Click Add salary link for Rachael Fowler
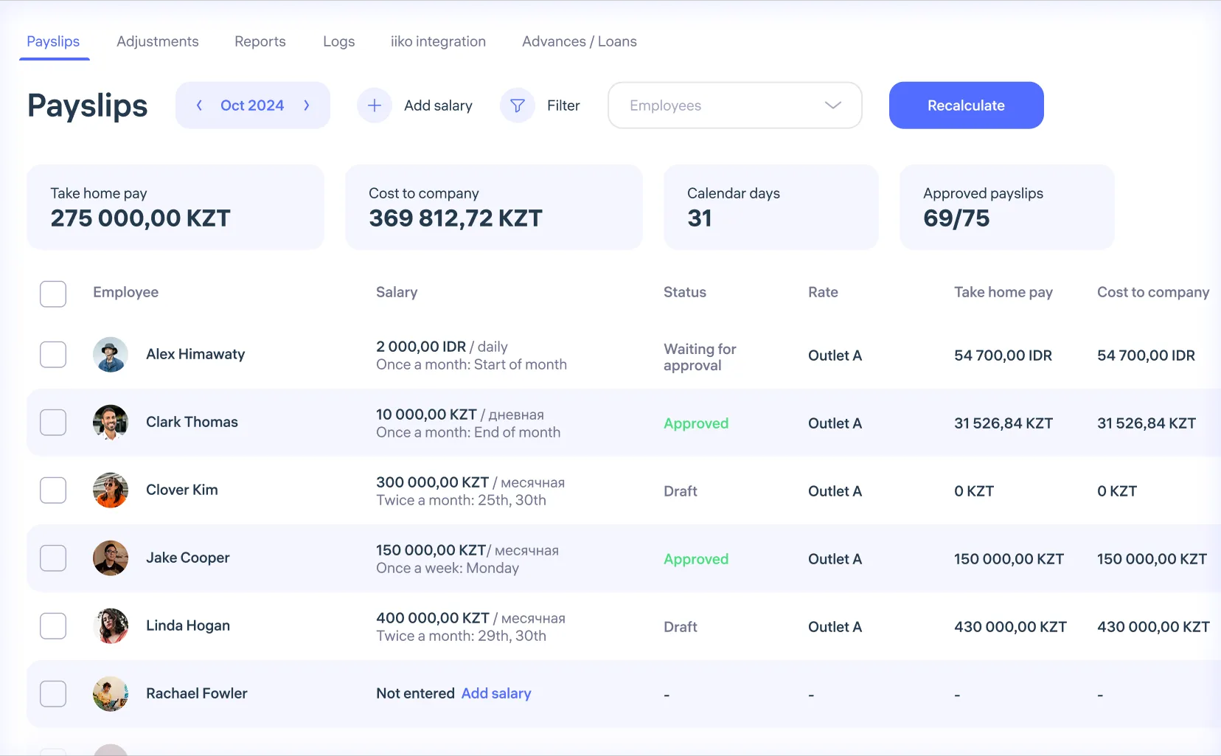The image size is (1221, 756). tap(496, 693)
